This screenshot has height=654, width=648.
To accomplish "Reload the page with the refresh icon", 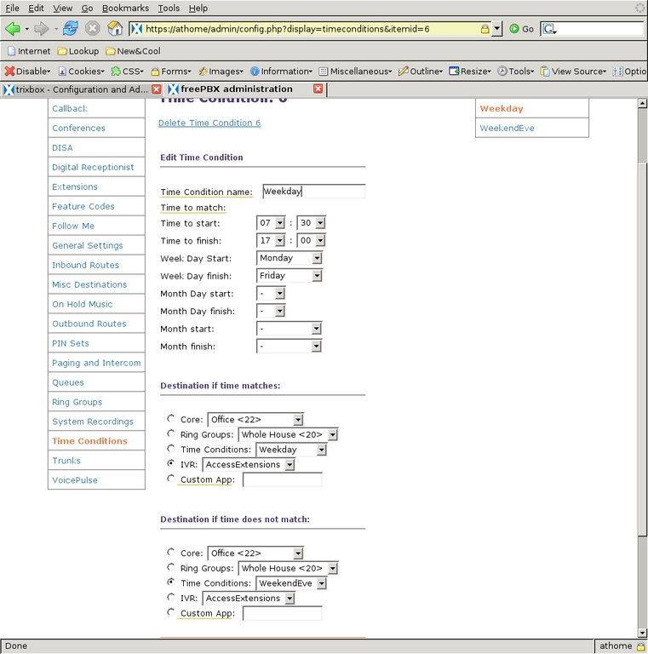I will pyautogui.click(x=70, y=28).
